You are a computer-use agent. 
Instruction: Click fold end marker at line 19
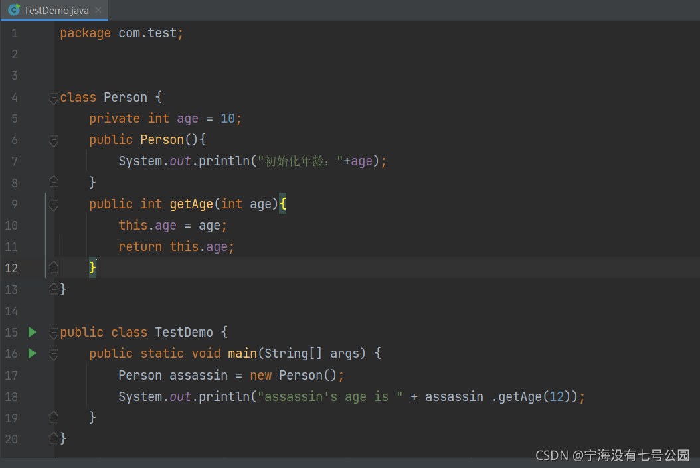(x=54, y=417)
